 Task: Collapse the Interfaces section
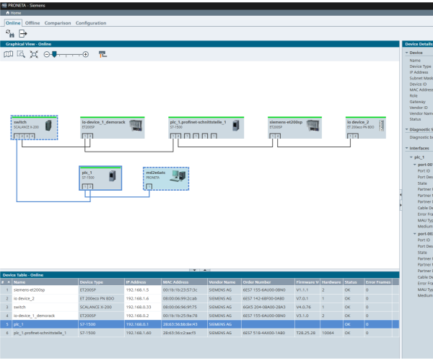point(406,148)
